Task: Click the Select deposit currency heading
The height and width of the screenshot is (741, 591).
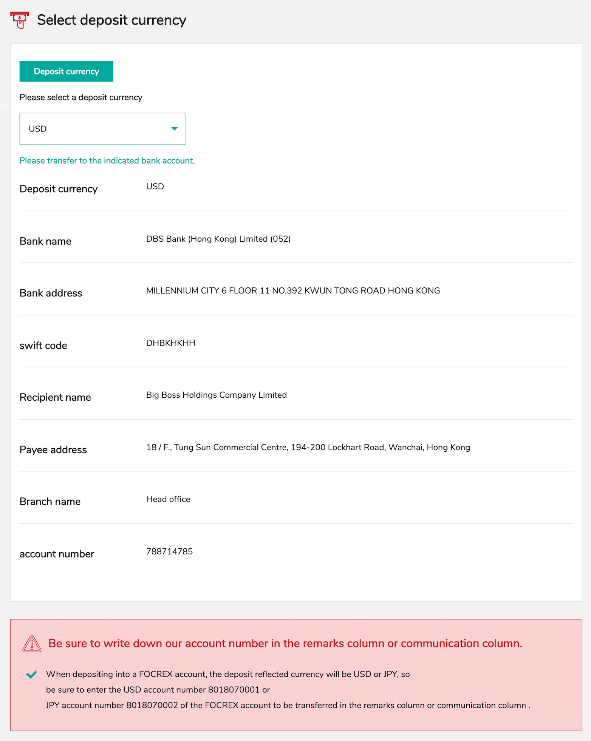Action: click(x=111, y=20)
